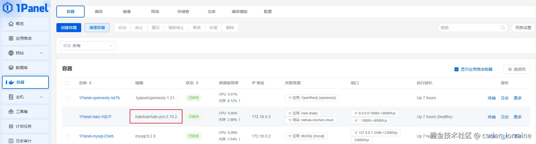Screen dimensions: 536x144
Task: Open 终端 for openresty row
Action: [492, 98]
